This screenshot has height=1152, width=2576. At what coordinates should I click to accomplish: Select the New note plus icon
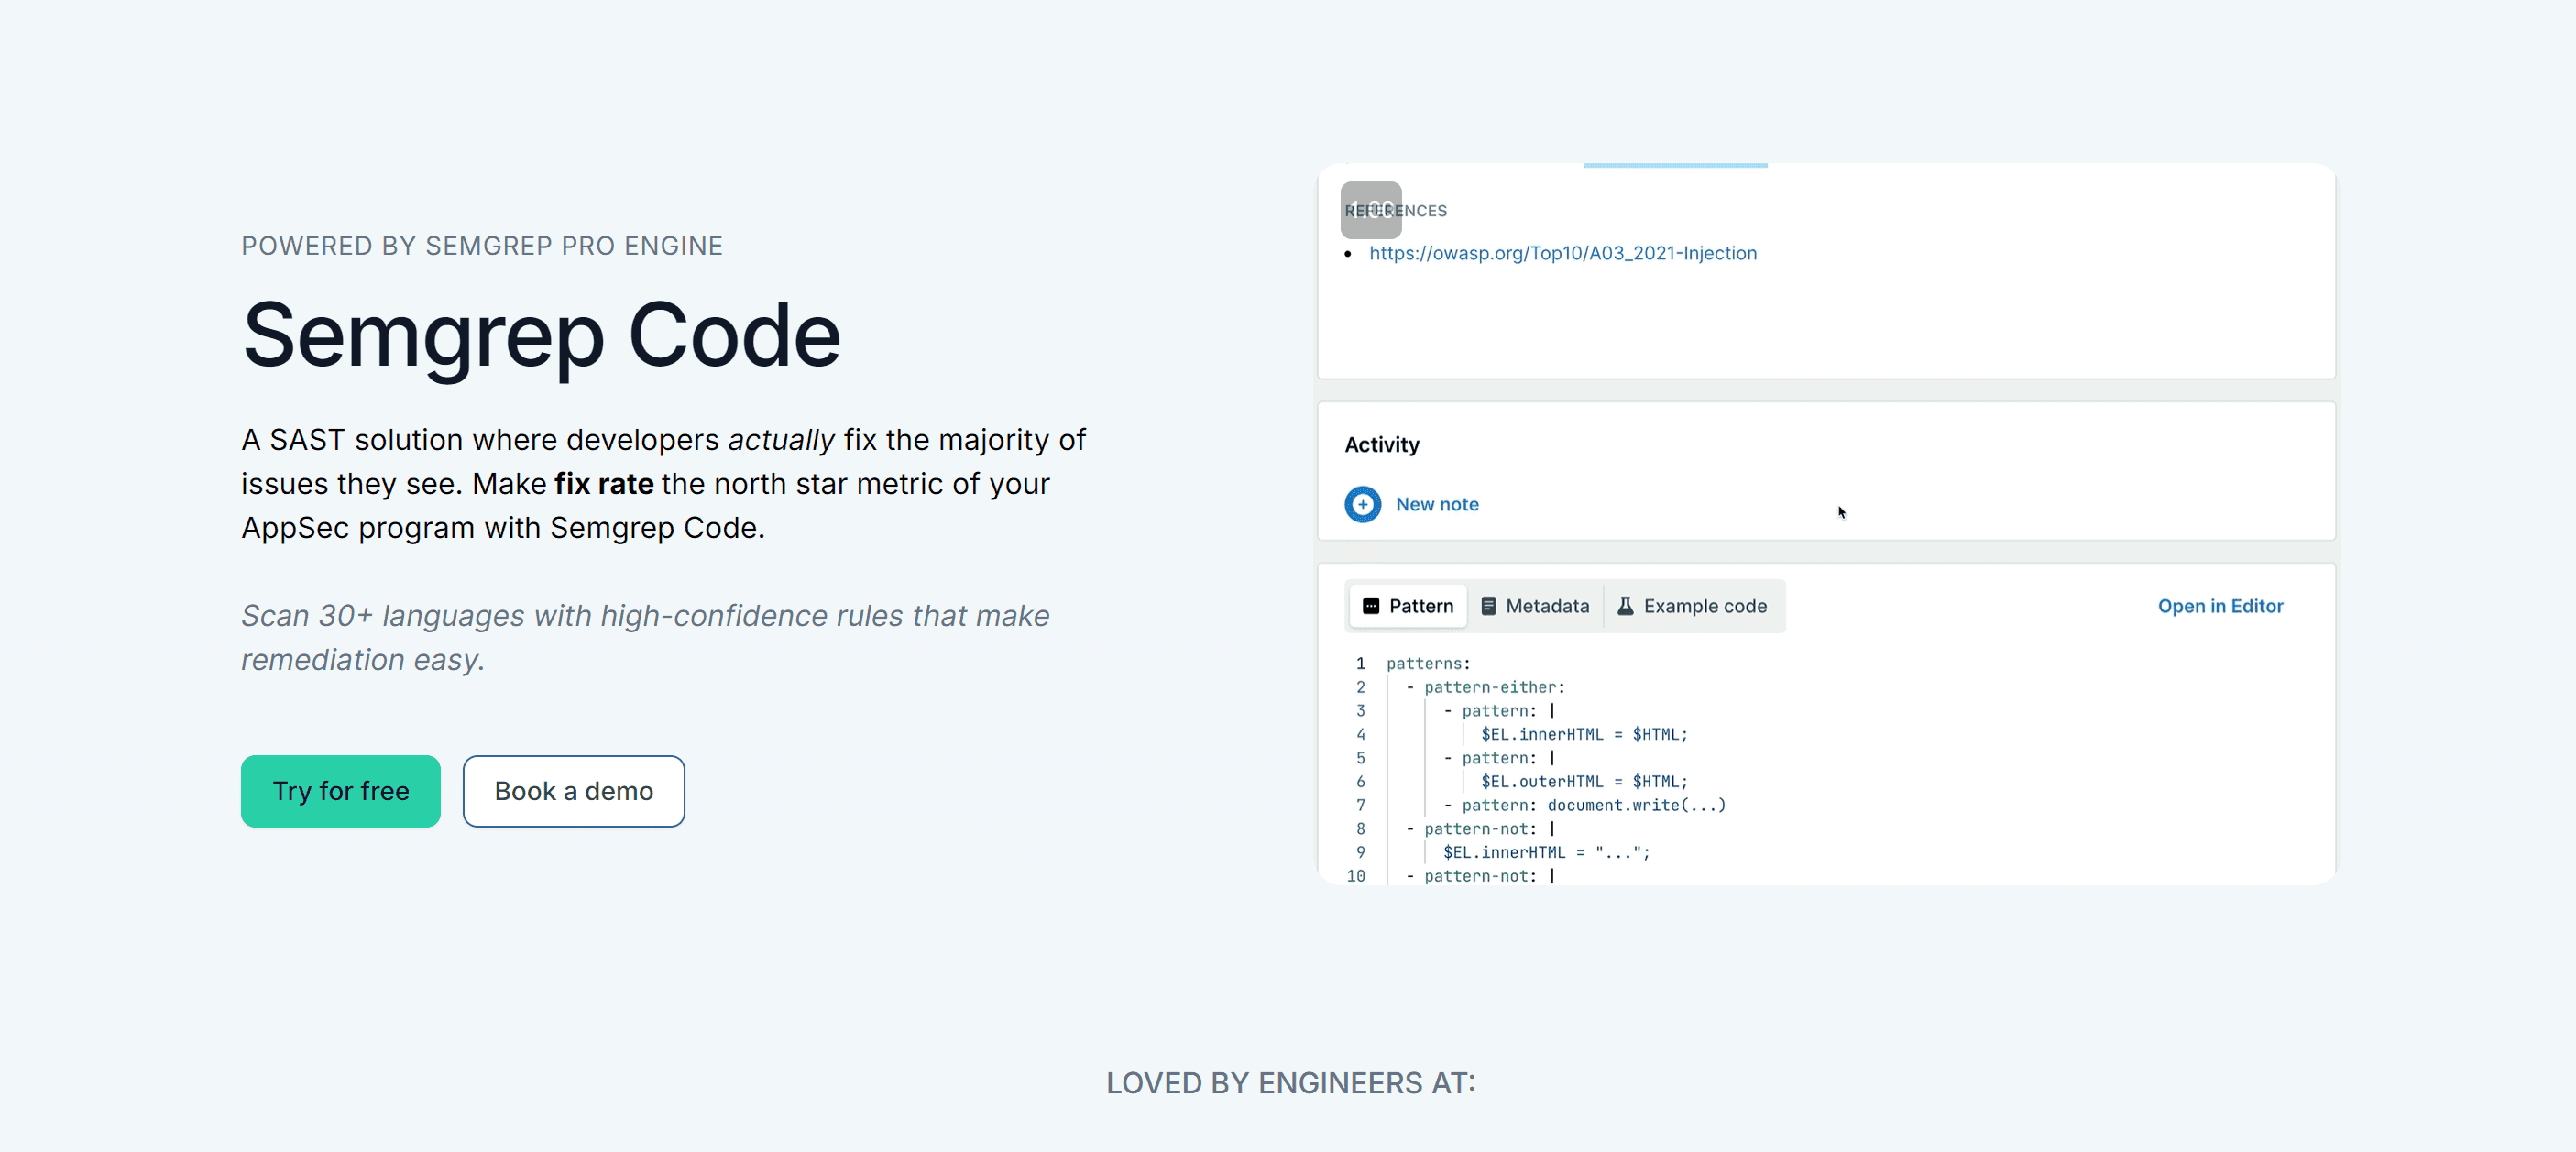(x=1363, y=504)
